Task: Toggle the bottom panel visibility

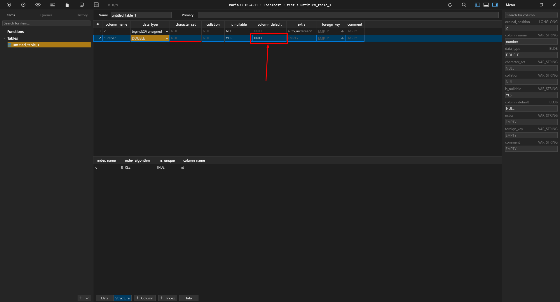Action: pyautogui.click(x=486, y=5)
